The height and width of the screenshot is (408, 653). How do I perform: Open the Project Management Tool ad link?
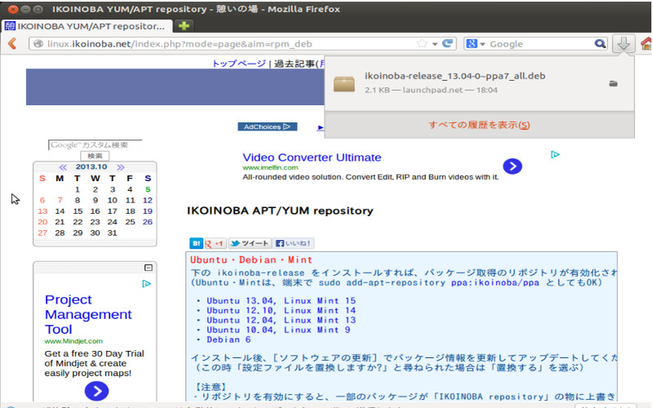pyautogui.click(x=88, y=314)
